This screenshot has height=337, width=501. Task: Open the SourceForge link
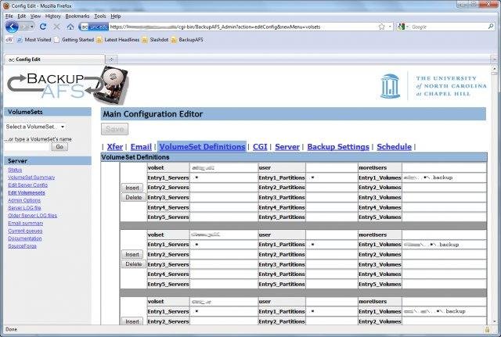(23, 246)
